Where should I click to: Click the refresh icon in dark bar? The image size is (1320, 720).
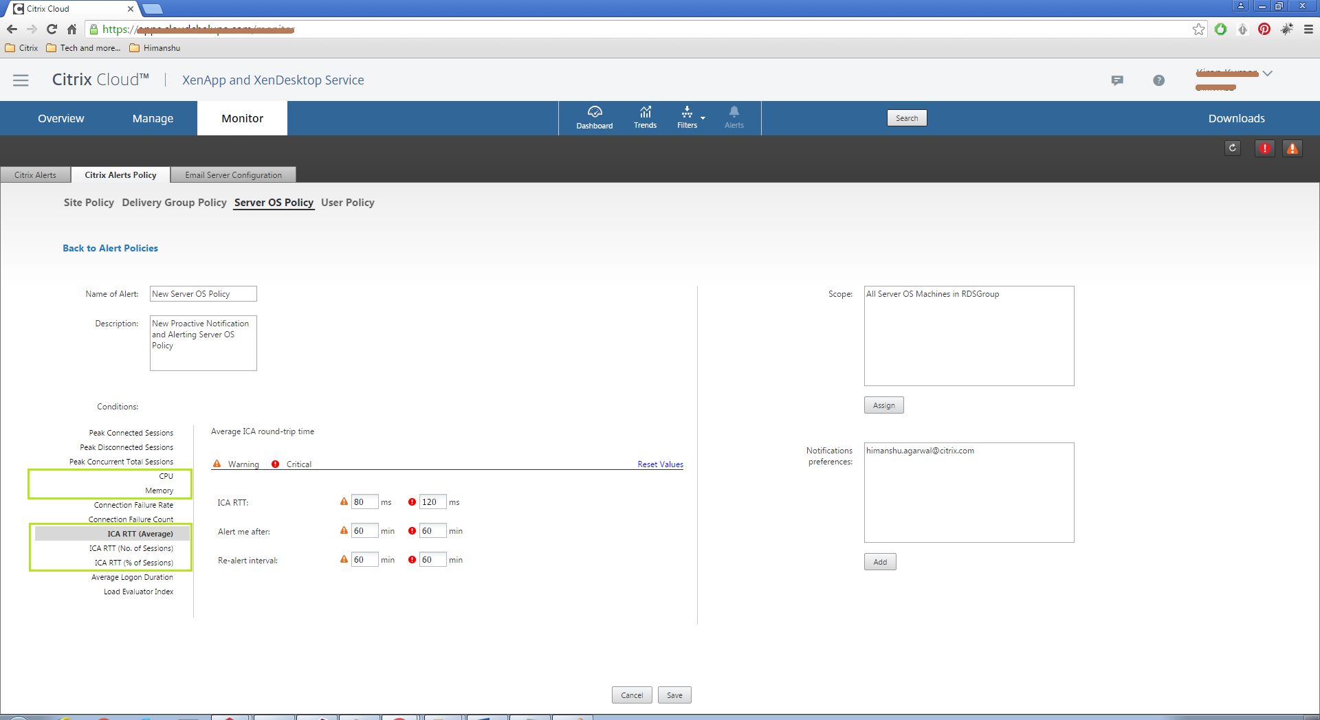[x=1232, y=148]
